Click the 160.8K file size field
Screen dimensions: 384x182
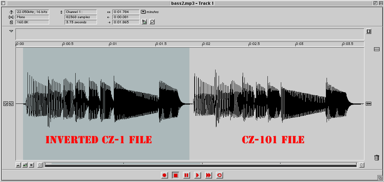click(x=32, y=22)
